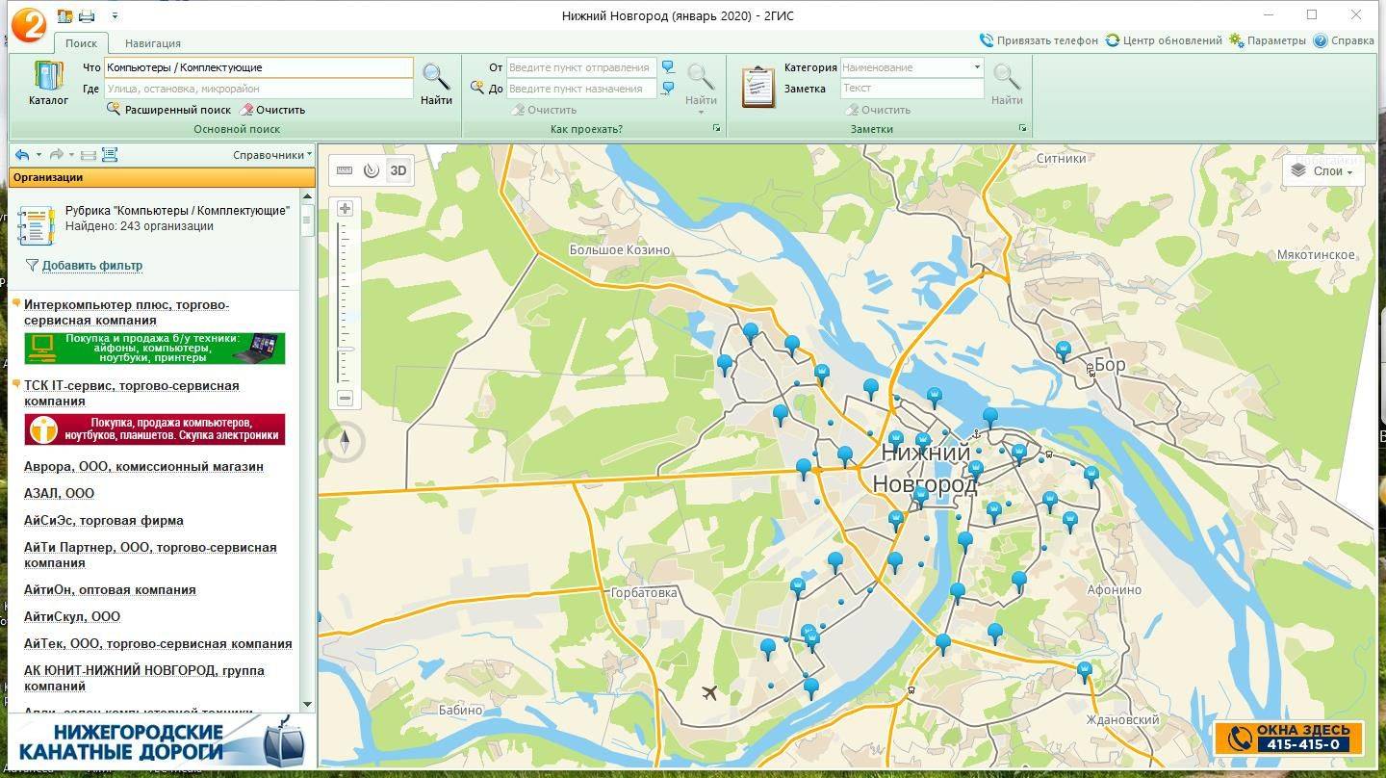Click the До destination point field
Screen dimensions: 1386x778
pos(581,89)
